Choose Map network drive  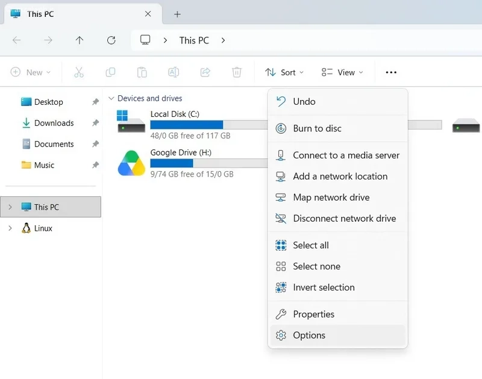coord(338,198)
